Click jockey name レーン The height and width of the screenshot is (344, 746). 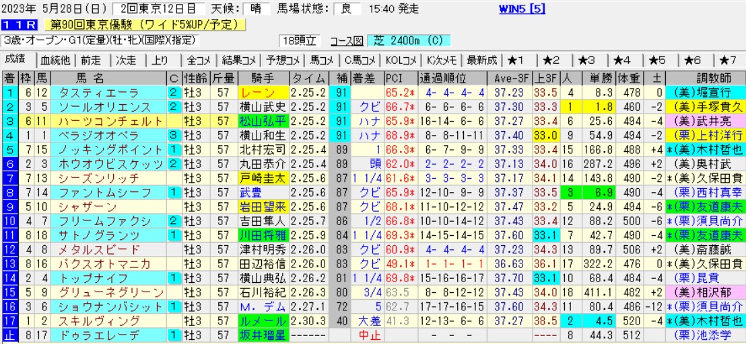coord(263,92)
